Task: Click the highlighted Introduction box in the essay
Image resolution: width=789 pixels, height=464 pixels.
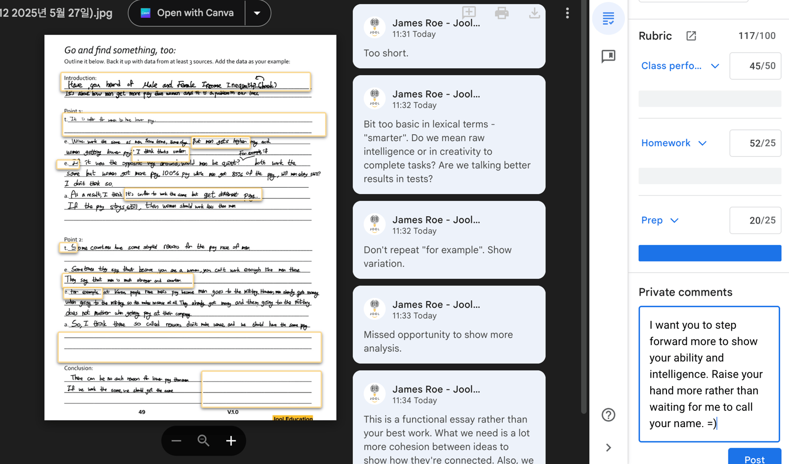Action: pos(186,82)
